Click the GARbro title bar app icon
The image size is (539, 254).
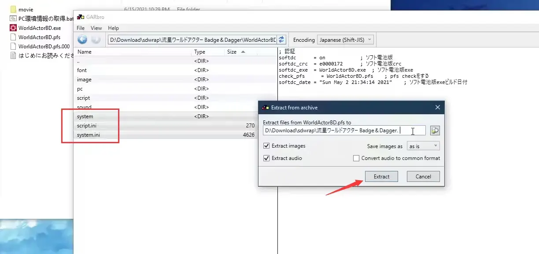tap(80, 17)
